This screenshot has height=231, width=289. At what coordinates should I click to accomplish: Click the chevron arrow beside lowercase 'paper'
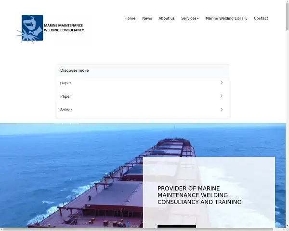pos(221,83)
